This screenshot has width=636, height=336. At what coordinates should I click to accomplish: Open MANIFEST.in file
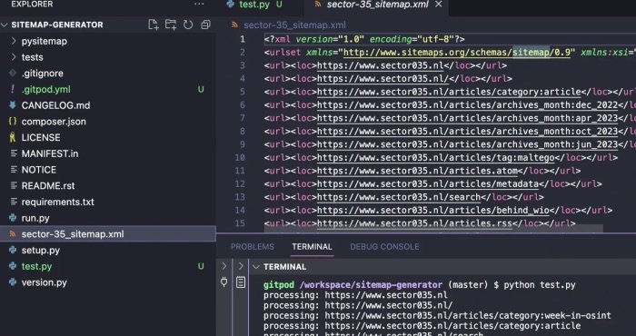tap(50, 153)
